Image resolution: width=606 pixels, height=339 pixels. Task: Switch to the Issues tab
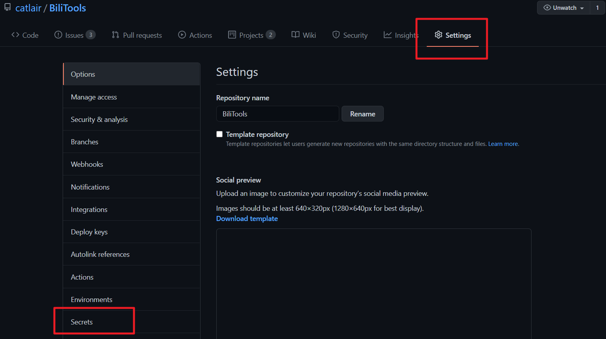click(75, 35)
